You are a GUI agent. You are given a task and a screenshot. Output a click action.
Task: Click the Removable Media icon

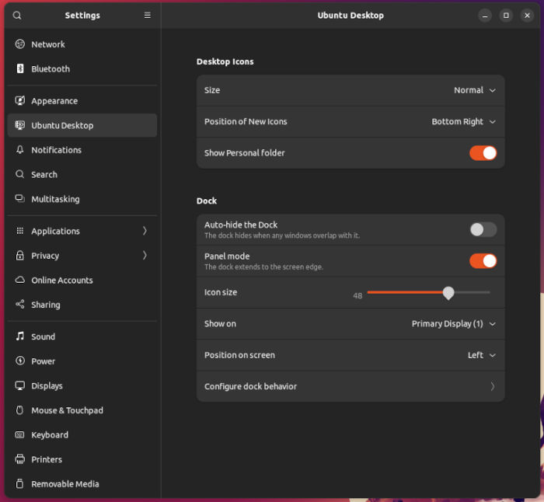19,483
